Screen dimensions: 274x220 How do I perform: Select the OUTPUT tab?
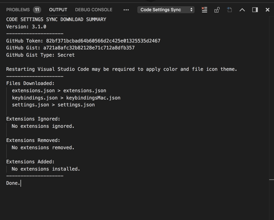click(x=58, y=10)
